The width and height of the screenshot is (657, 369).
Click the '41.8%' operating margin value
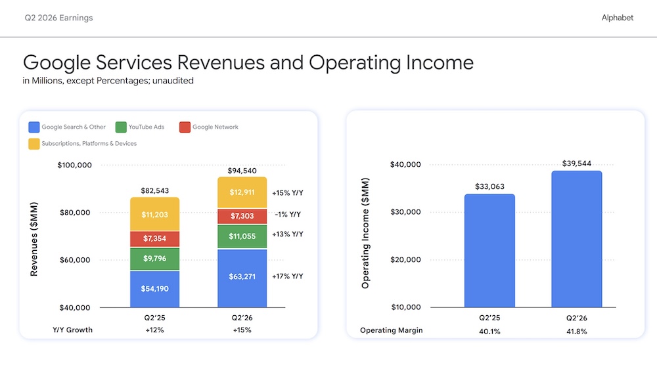(577, 332)
